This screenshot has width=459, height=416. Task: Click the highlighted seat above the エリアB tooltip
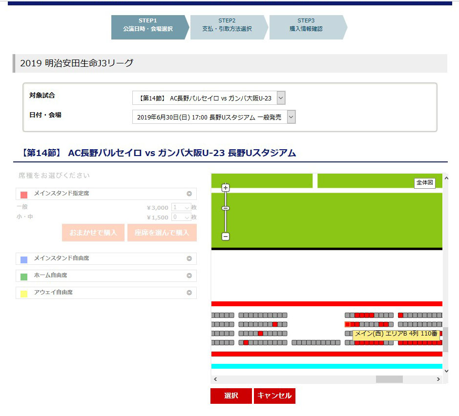coord(348,324)
